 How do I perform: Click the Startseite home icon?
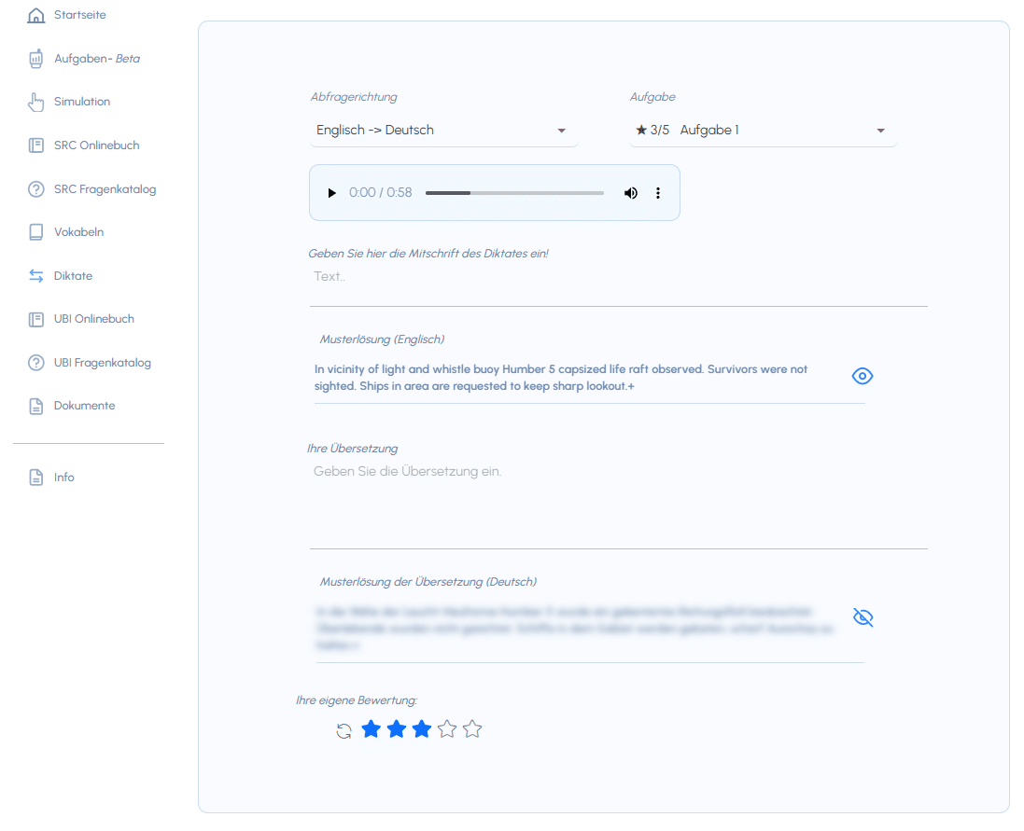(36, 16)
